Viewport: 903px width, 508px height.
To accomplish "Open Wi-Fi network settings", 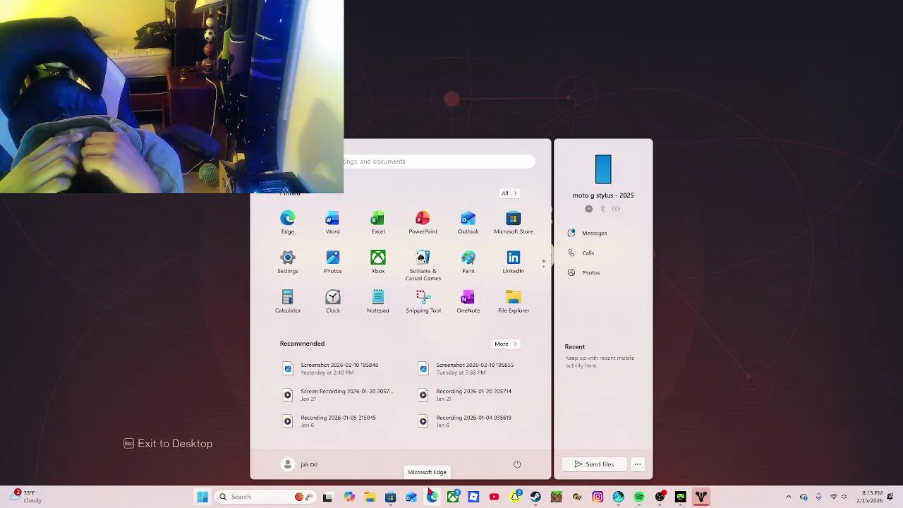I will coord(833,497).
